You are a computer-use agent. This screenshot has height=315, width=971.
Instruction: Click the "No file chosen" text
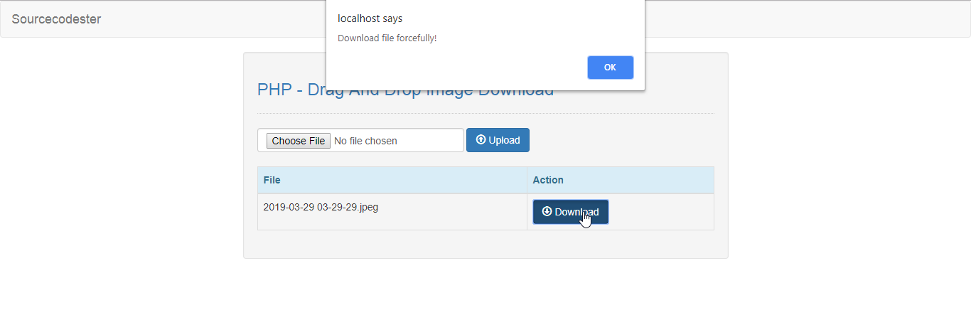365,141
